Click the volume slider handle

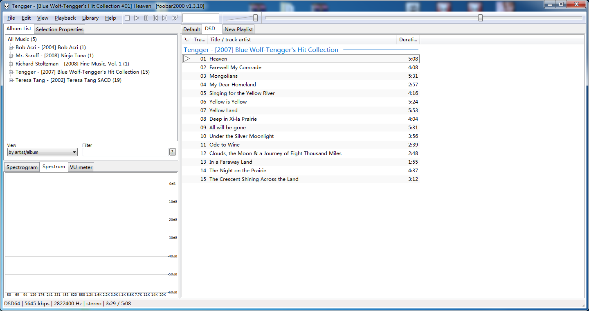click(x=256, y=18)
